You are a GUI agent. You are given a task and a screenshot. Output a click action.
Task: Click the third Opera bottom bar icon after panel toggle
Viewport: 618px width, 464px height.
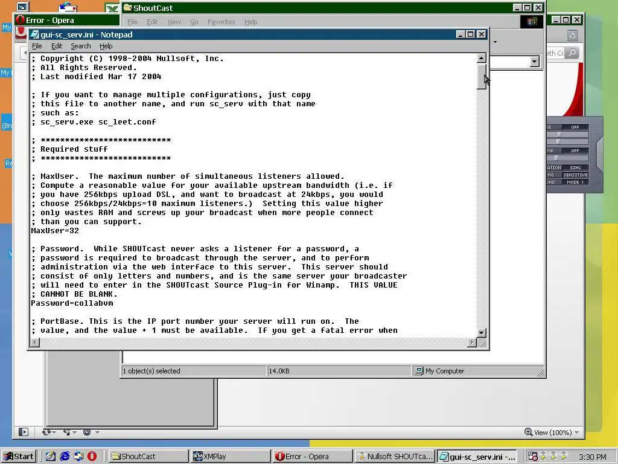87,432
